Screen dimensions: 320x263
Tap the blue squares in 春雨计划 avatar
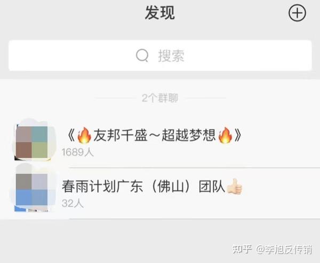(31, 197)
